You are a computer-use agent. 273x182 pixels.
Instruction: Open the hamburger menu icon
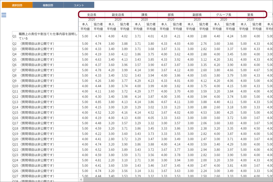point(4,15)
